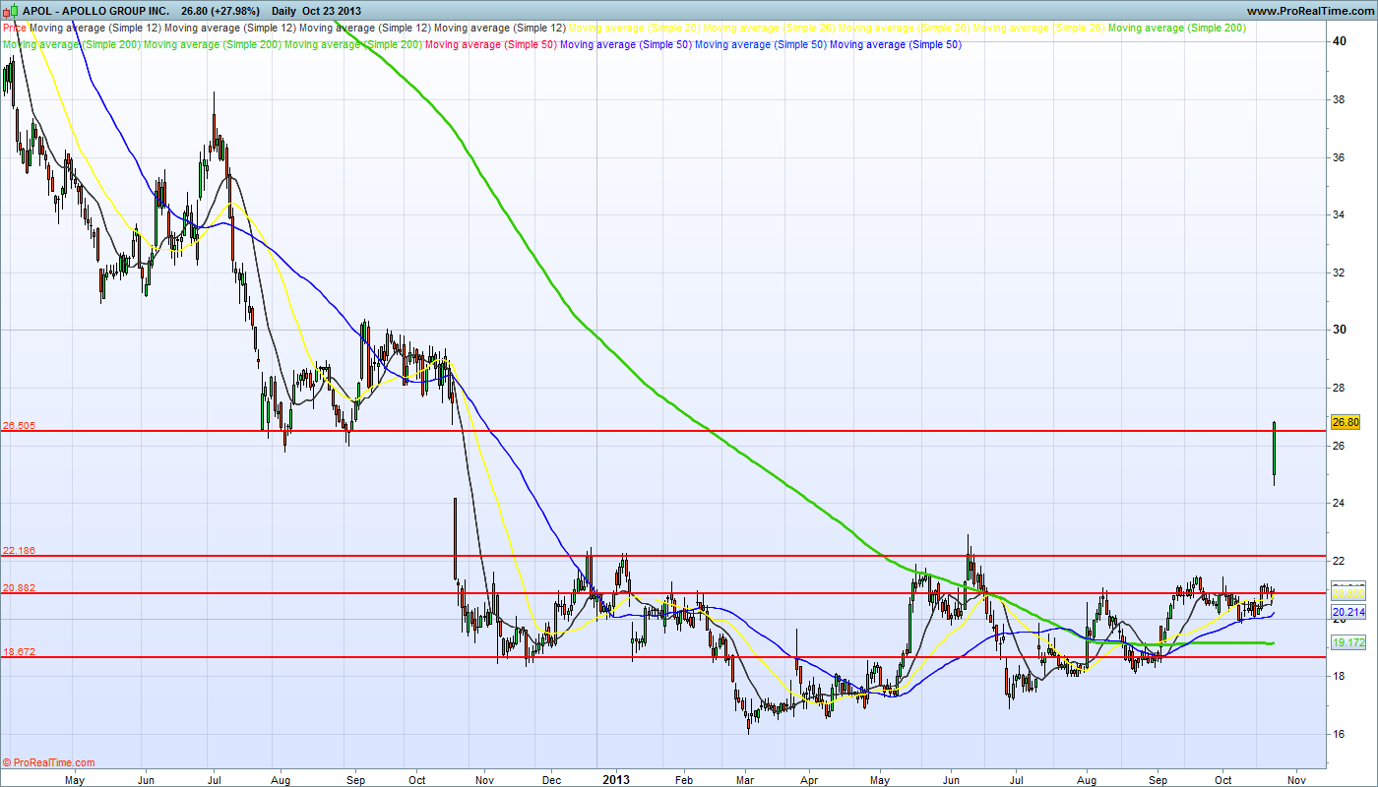Click the 30 price axis label
The image size is (1378, 787).
point(1340,330)
